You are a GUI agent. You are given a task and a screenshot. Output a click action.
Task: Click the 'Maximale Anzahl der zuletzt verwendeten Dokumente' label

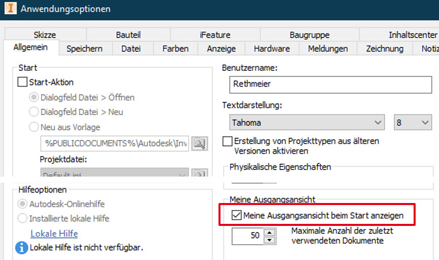point(342,236)
